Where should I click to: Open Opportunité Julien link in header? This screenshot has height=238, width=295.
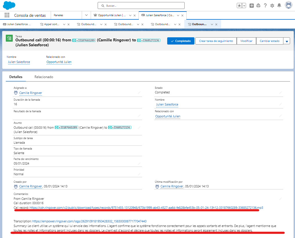[x=59, y=62]
